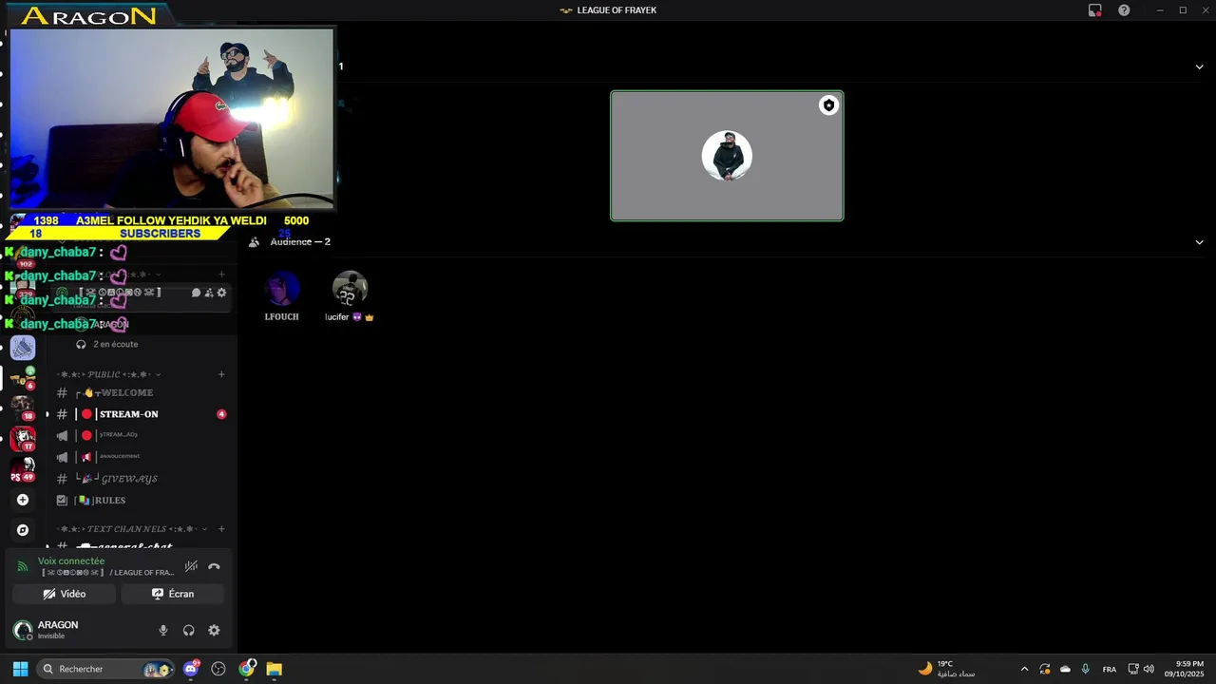Open the GIVEWAYS channel
Viewport: 1216px width, 684px height.
click(x=138, y=479)
